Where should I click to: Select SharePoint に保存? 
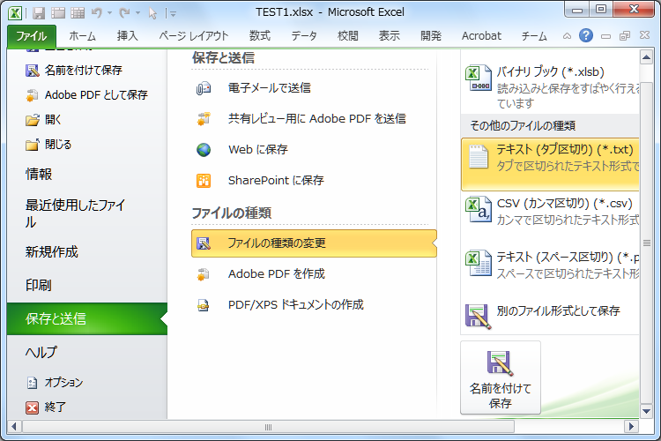(x=314, y=180)
